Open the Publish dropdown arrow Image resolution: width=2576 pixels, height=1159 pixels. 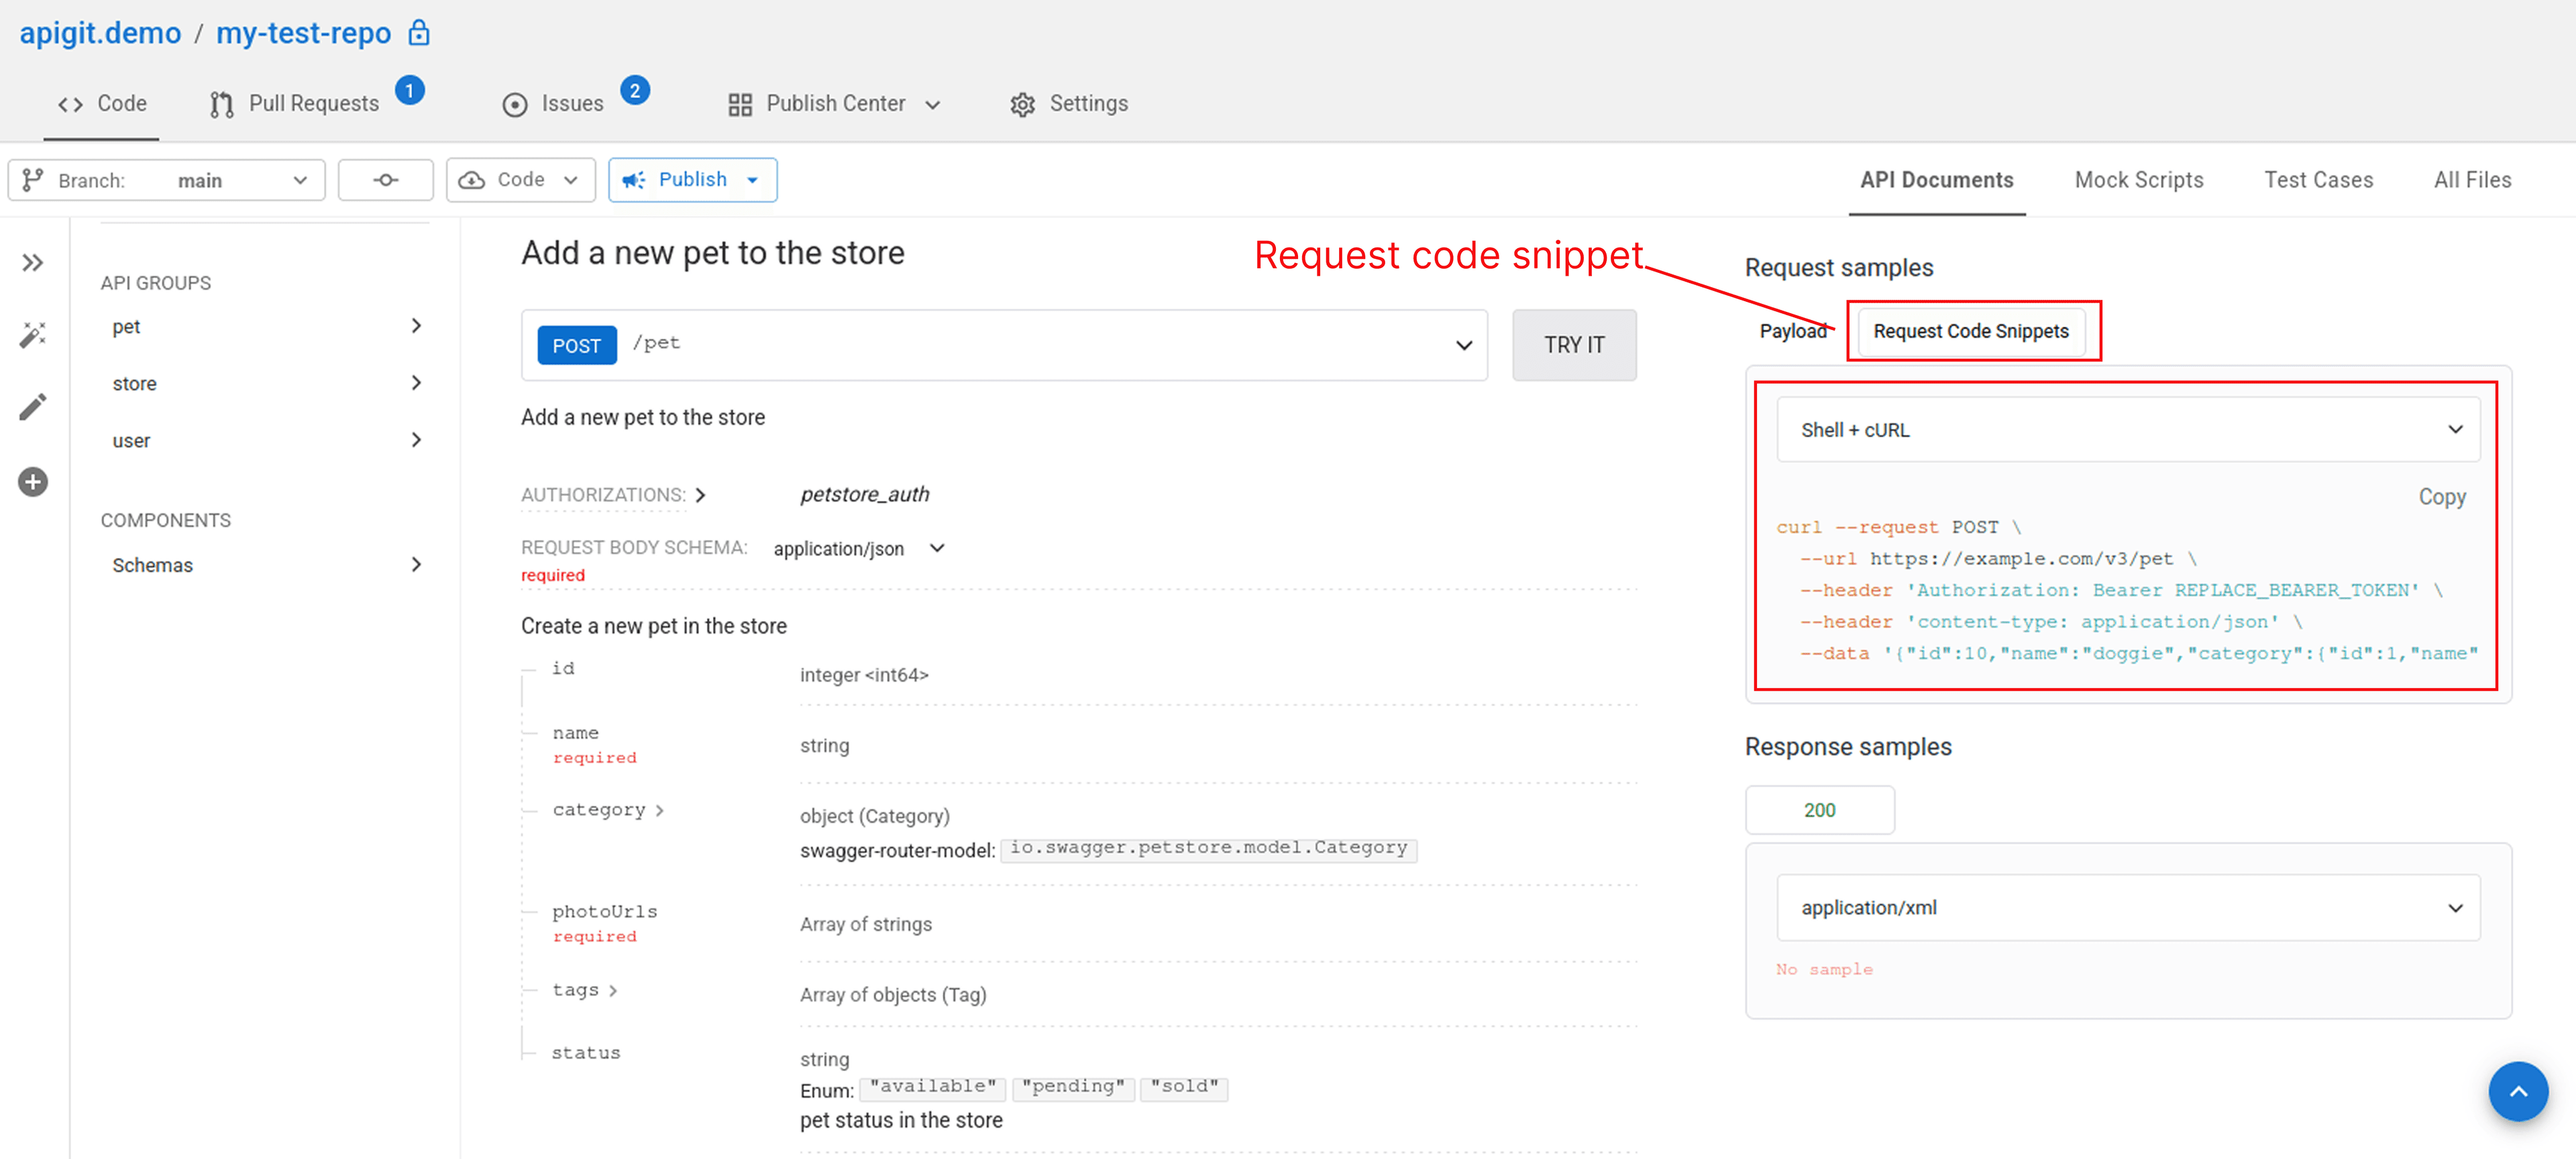(753, 180)
